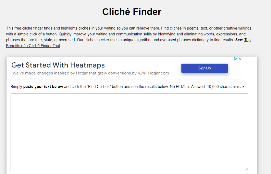
Task: Click the AdChoices triangle icon
Action: (x=235, y=59)
